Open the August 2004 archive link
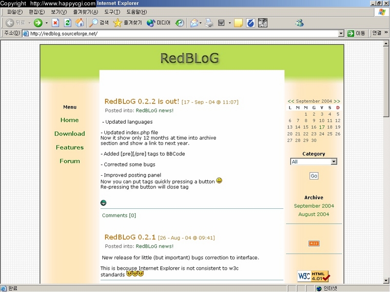Screen dimensions: 390x292 (313, 214)
